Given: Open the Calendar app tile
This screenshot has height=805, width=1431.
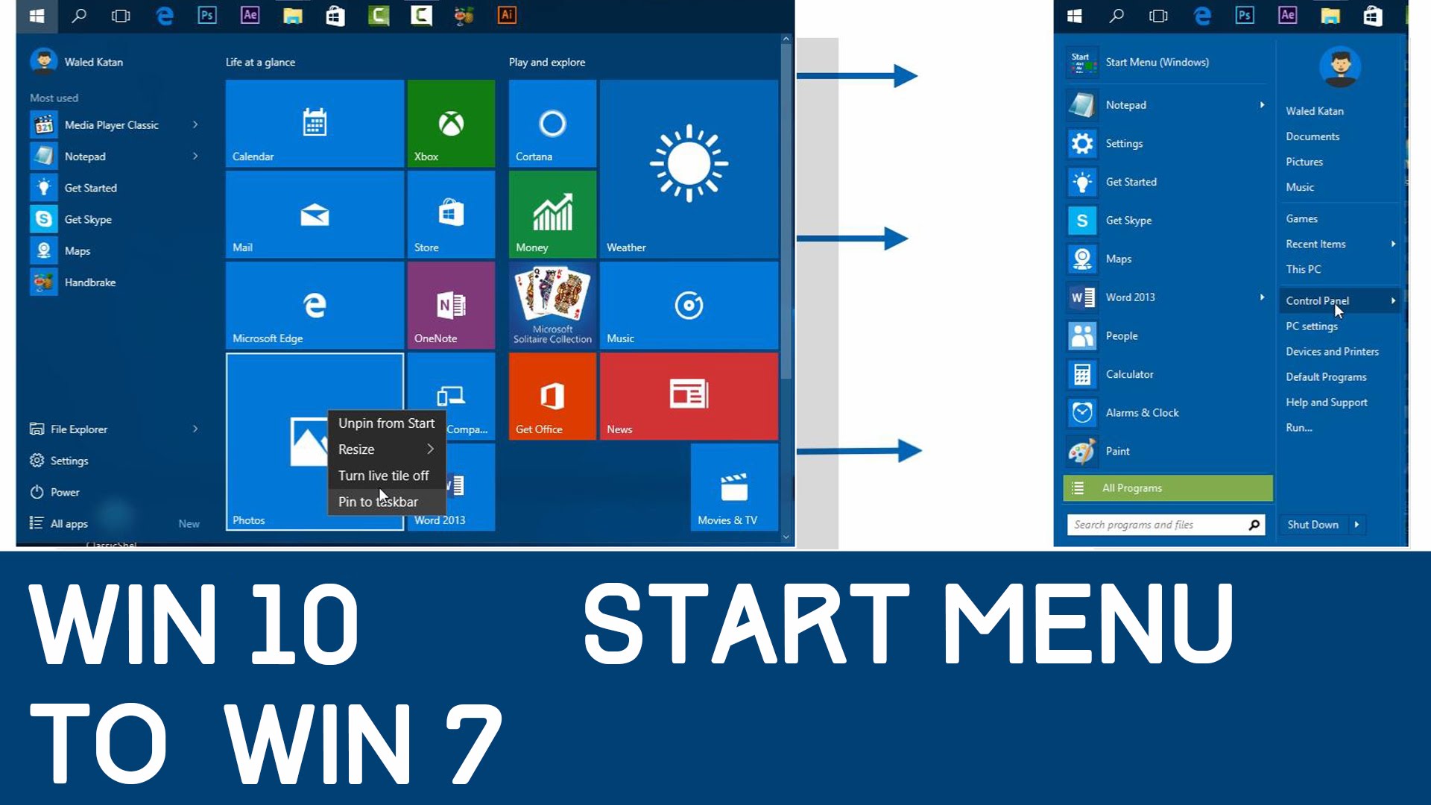Looking at the screenshot, I should (315, 124).
